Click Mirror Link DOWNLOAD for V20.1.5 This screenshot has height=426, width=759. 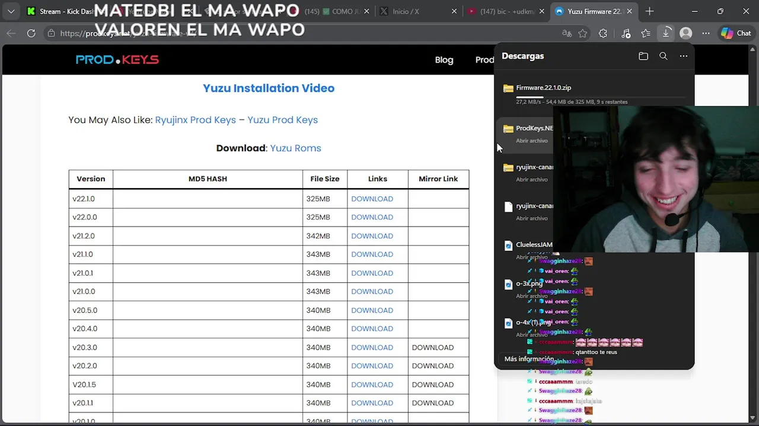[x=433, y=385]
